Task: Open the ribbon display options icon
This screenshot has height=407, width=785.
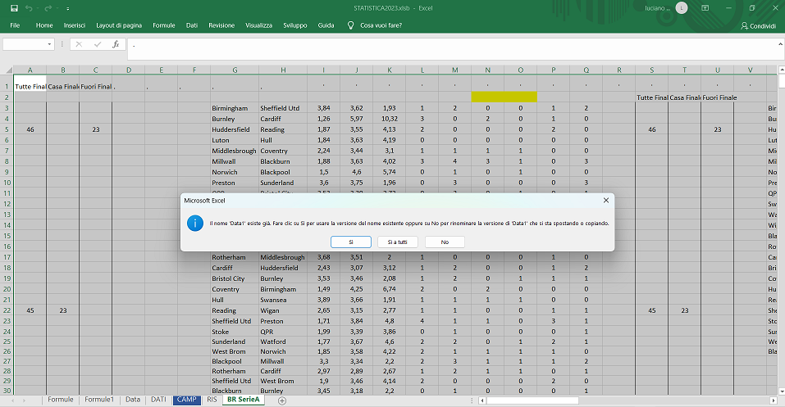Action: pos(705,8)
